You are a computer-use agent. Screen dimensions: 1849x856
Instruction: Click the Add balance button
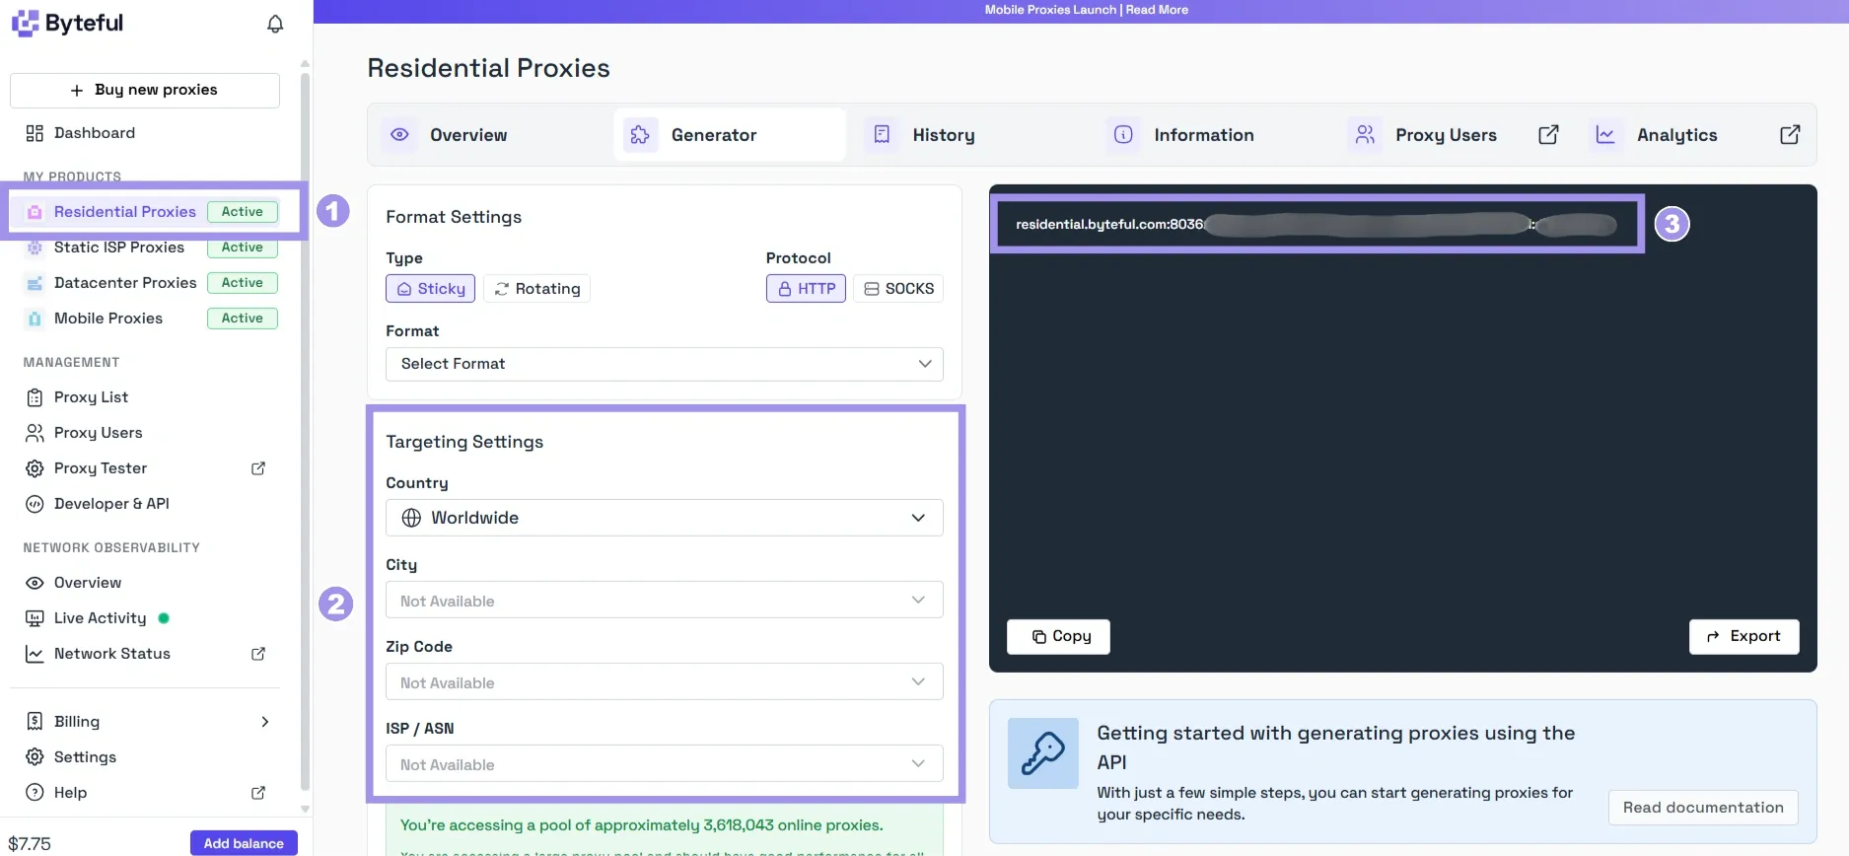[244, 843]
